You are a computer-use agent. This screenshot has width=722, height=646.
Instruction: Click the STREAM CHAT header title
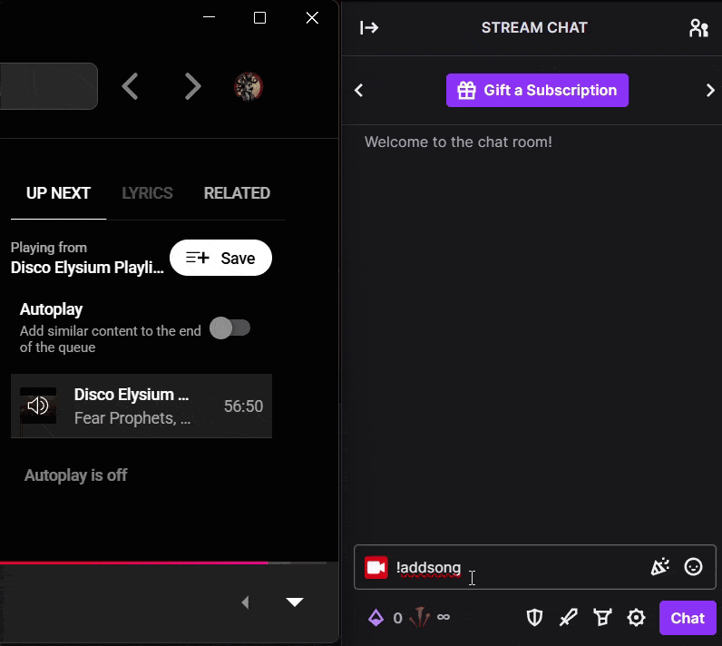pyautogui.click(x=534, y=27)
